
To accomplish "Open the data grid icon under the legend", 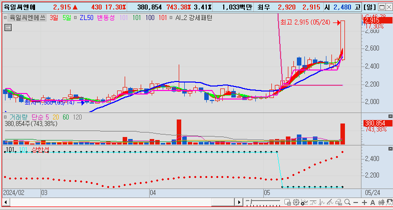I will click(x=7, y=27).
